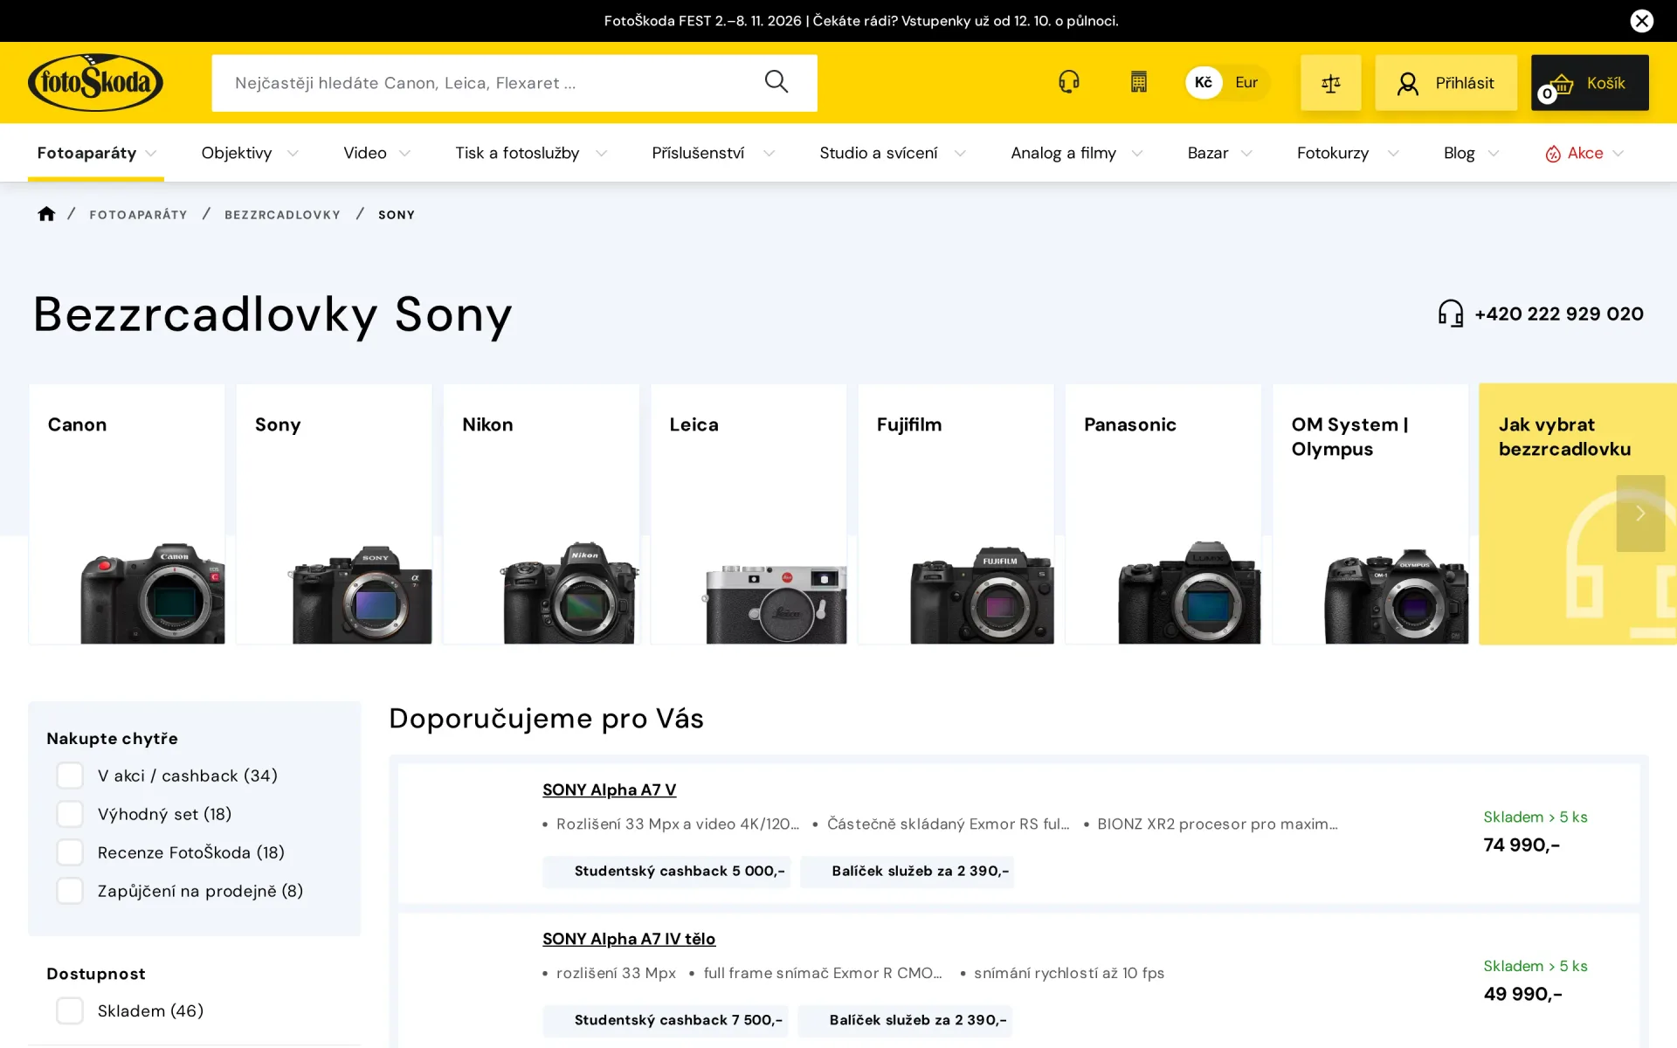The image size is (1677, 1048).
Task: Click the FotoŠkoda logo
Action: [x=95, y=82]
